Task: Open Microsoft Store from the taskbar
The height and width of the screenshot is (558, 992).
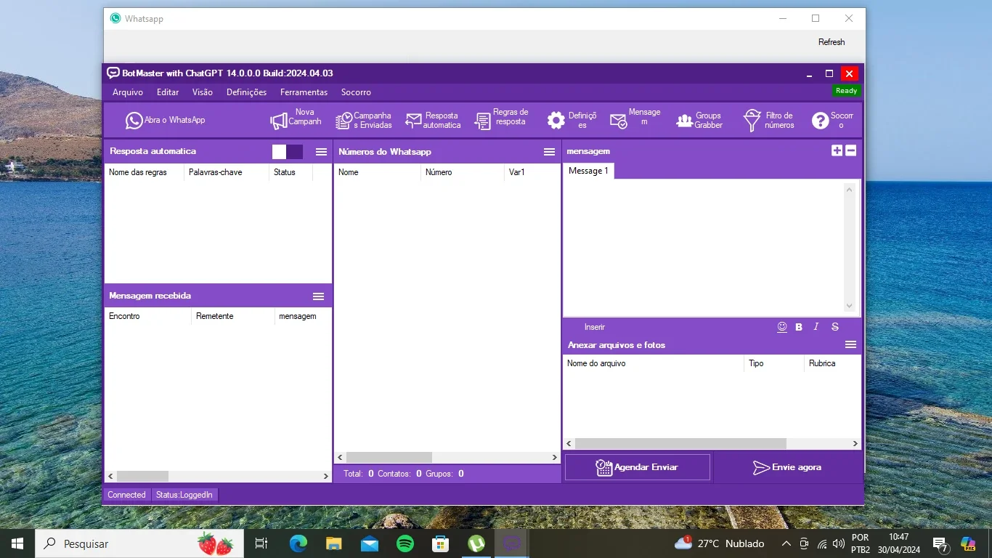Action: [x=440, y=543]
